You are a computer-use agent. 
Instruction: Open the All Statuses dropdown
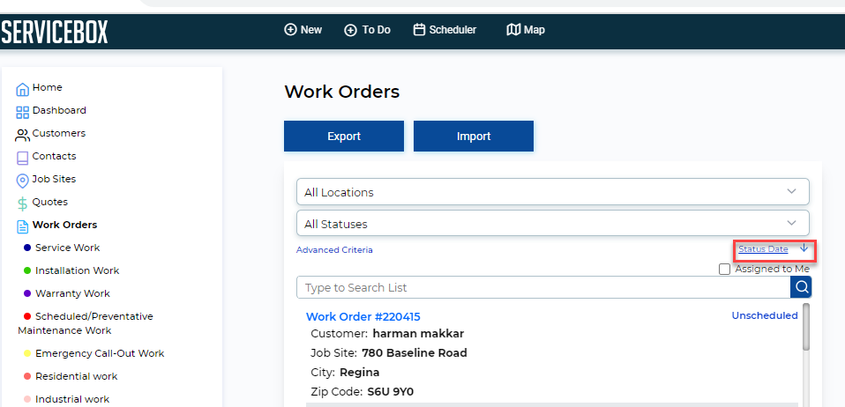553,224
